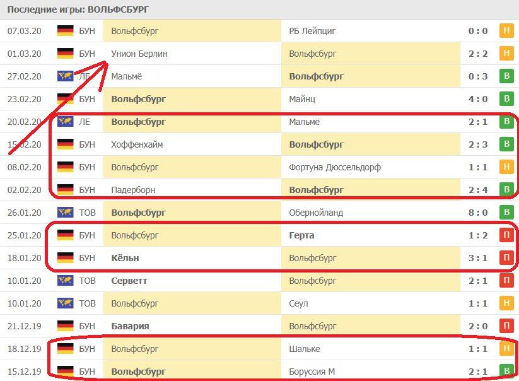Click the international flag icon in the 27.02.20 Мальмё row
This screenshot has height=381, width=519.
click(x=65, y=76)
